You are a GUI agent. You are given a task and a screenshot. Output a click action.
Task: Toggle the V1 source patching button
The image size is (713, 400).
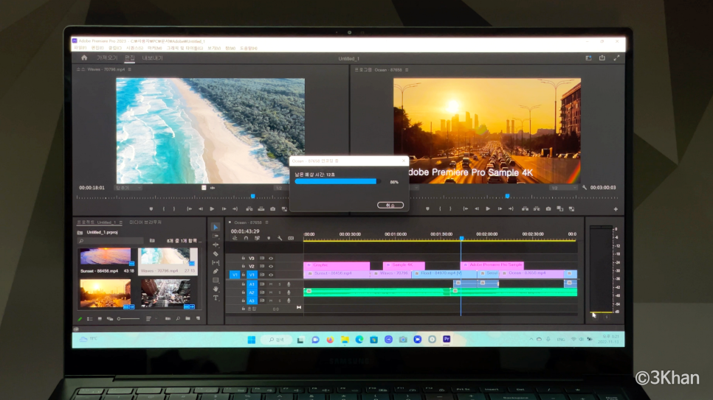point(234,275)
